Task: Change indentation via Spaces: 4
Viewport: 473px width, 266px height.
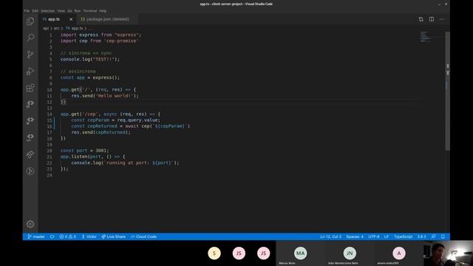Action: pos(355,236)
